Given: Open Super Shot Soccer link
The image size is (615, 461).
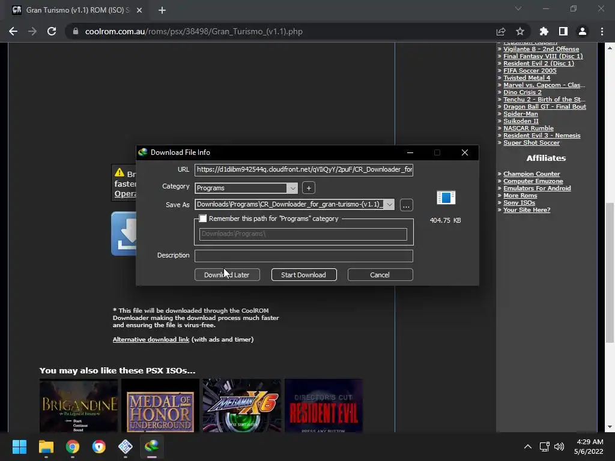Looking at the screenshot, I should pyautogui.click(x=531, y=143).
